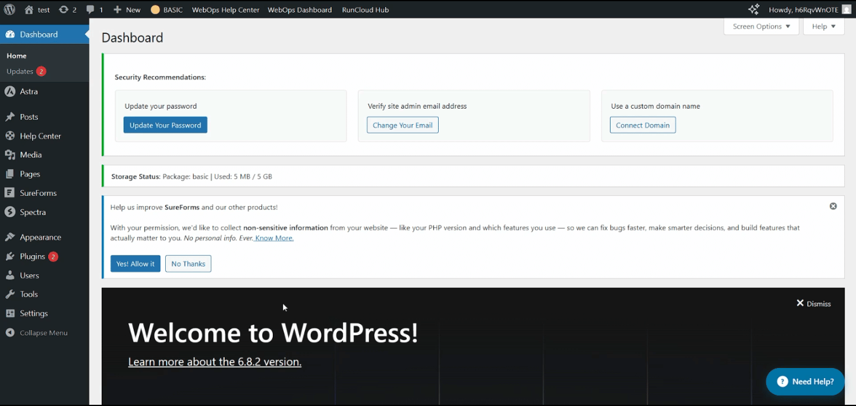Click the AI sparkle icon near Howdy
The height and width of the screenshot is (406, 856).
coord(753,9)
